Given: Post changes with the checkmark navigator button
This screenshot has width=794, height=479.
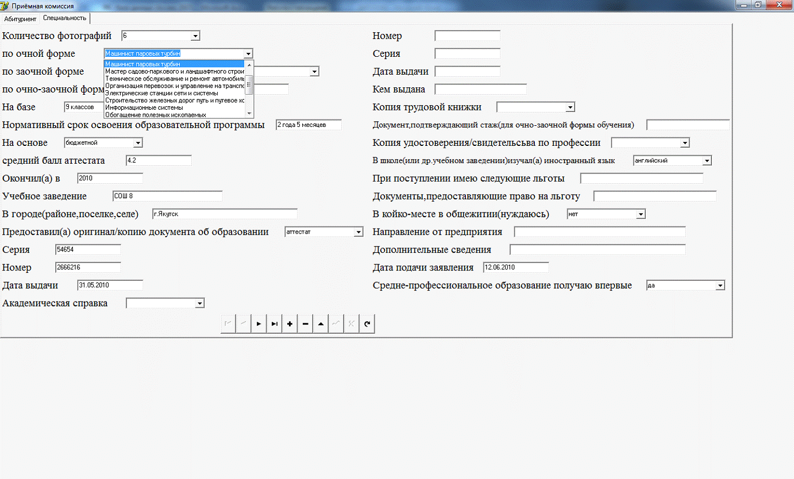Looking at the screenshot, I should (337, 324).
